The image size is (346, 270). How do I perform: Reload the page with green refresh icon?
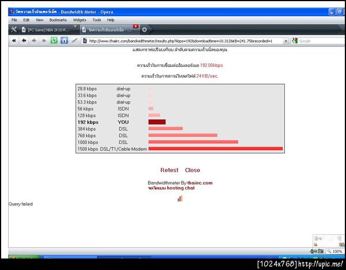coord(54,41)
